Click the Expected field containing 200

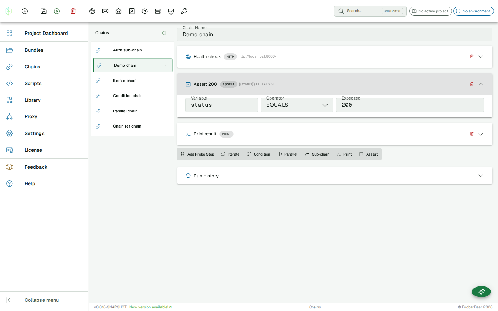click(410, 105)
